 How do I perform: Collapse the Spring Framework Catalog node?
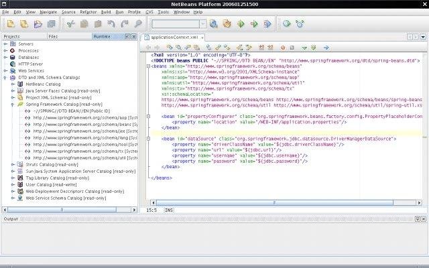pos(13,105)
